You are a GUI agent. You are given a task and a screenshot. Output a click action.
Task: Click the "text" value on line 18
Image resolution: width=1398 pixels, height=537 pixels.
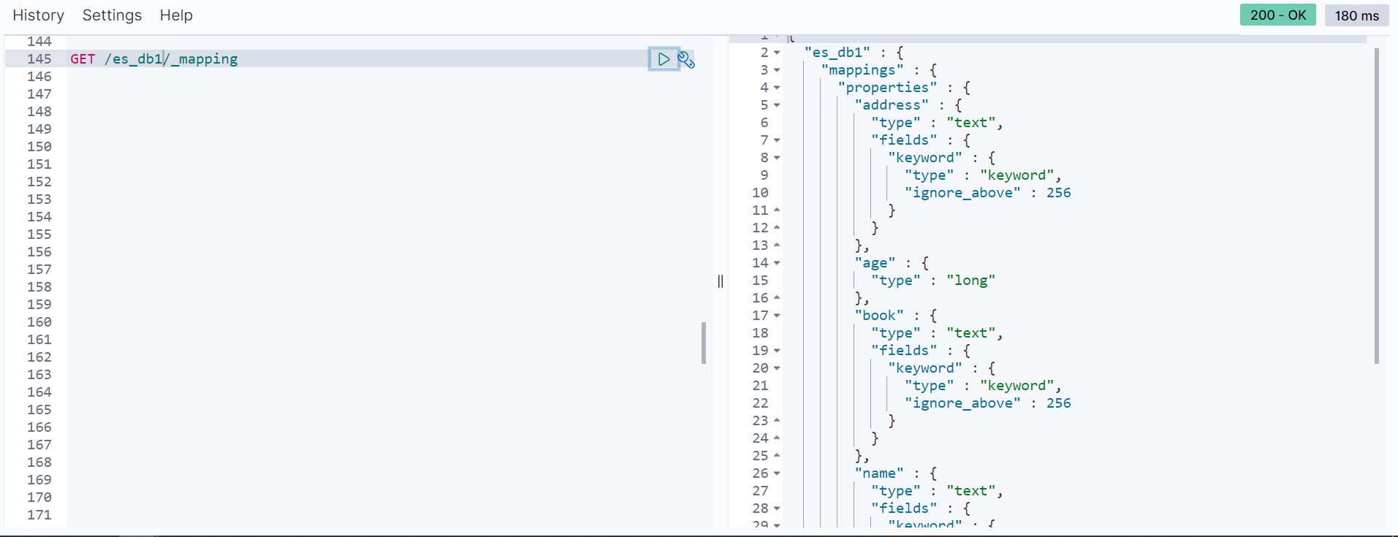click(970, 333)
